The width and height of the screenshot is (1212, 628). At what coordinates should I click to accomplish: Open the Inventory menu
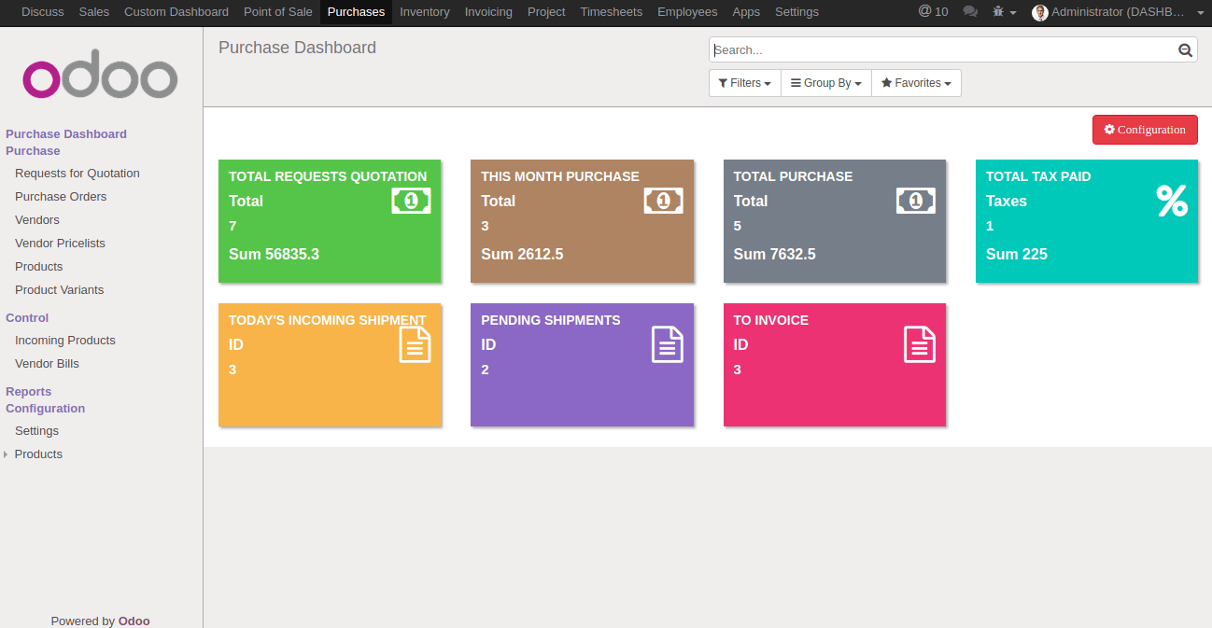425,12
